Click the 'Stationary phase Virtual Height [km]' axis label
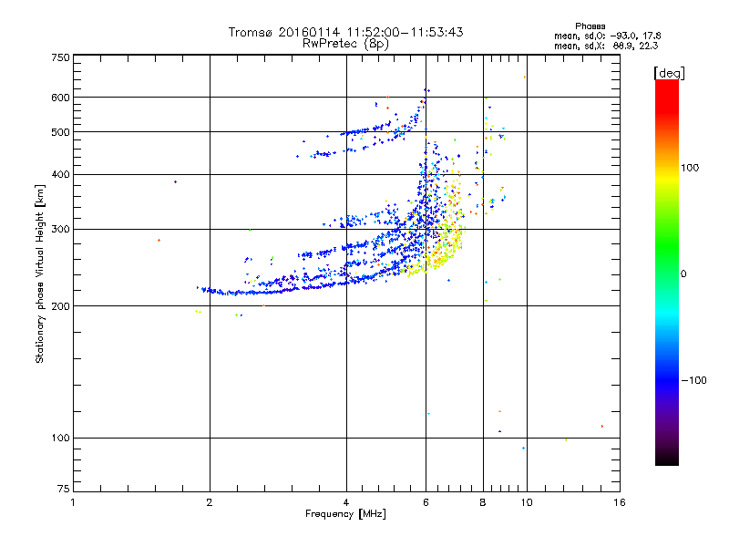The height and width of the screenshot is (547, 729). [x=40, y=273]
